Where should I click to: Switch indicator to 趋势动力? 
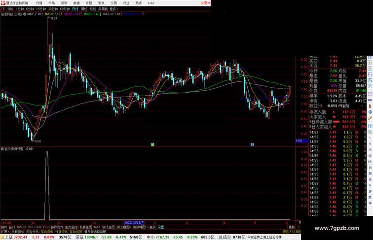tap(57, 227)
